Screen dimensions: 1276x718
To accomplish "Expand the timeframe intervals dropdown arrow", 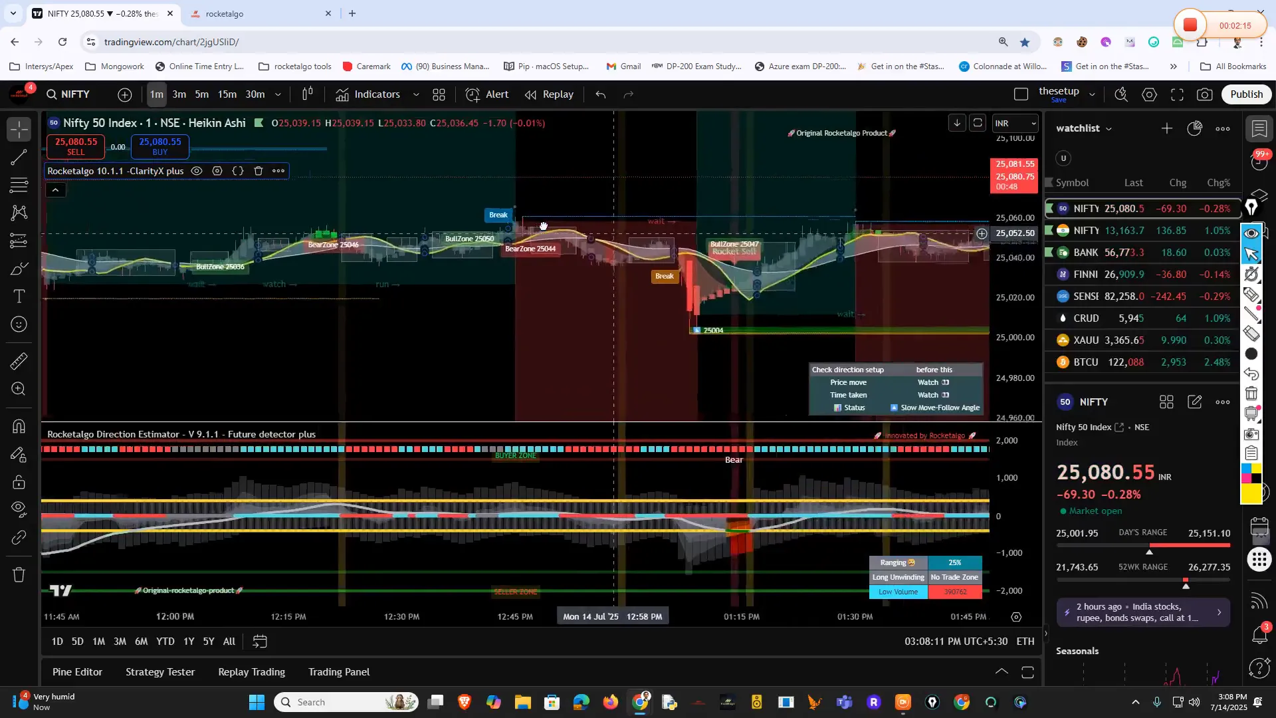I will click(278, 94).
